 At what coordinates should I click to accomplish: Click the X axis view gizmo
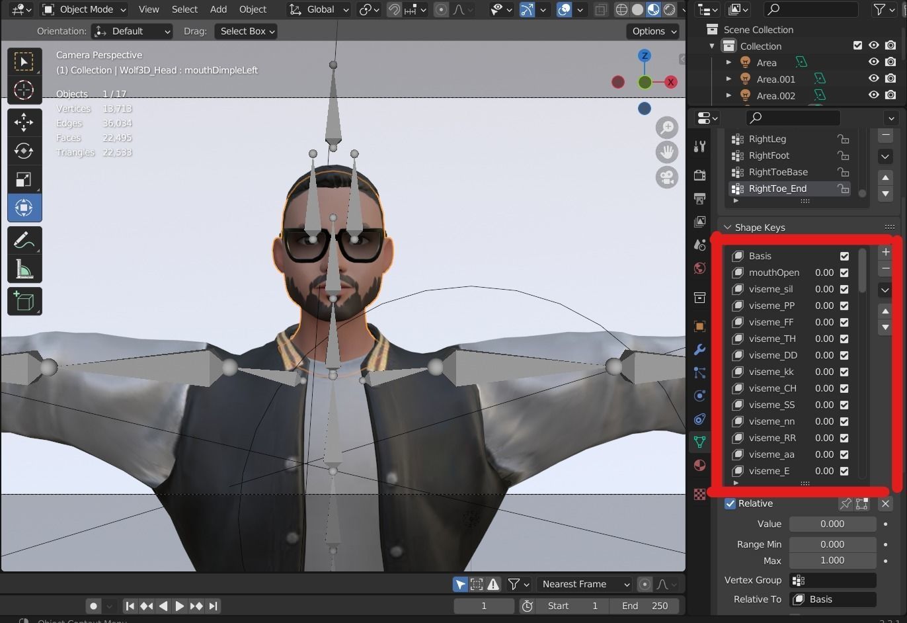pyautogui.click(x=671, y=82)
